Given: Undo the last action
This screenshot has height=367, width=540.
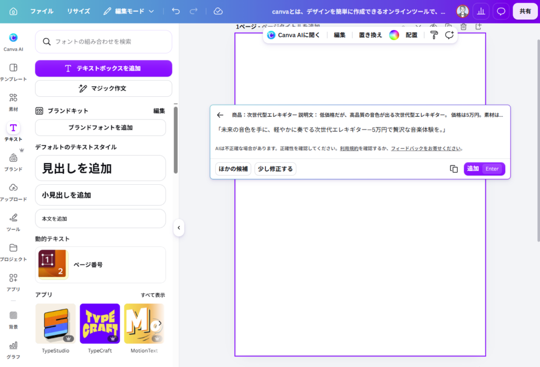Looking at the screenshot, I should click(x=176, y=12).
